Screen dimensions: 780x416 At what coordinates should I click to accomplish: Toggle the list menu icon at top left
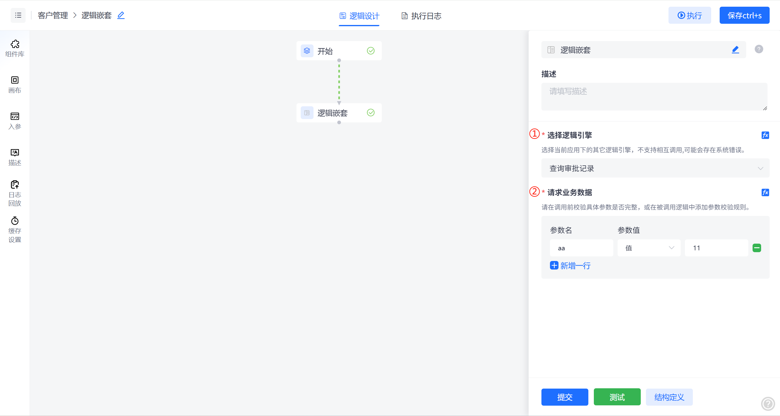click(x=18, y=15)
